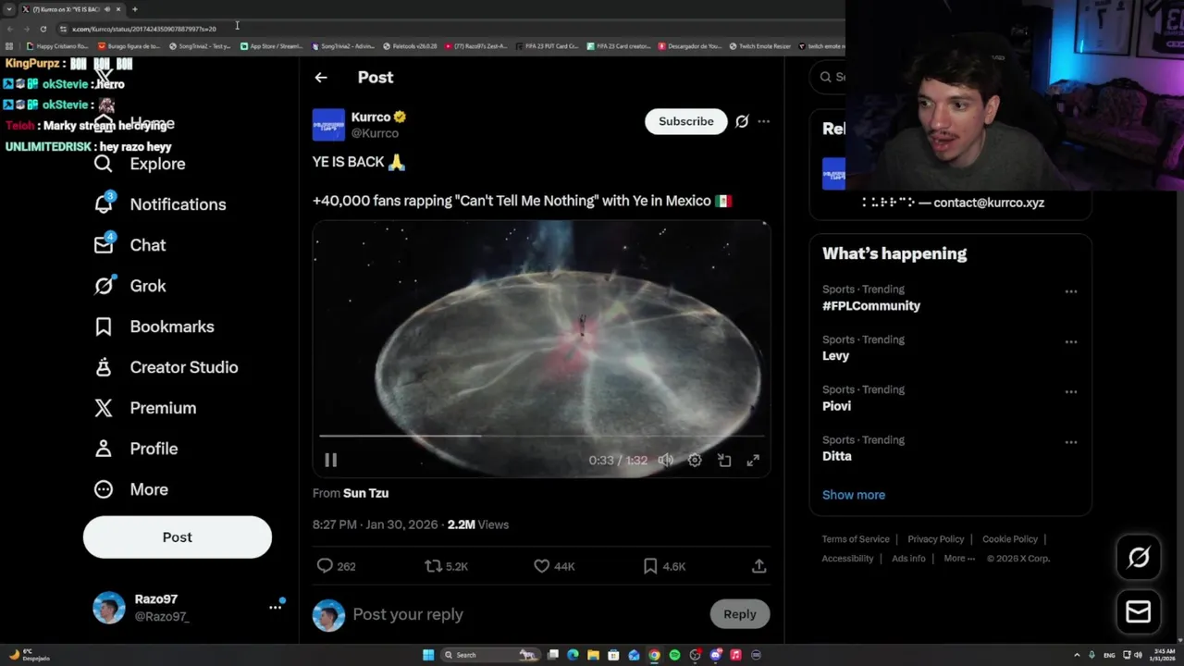
Task: Open the Sun Tzu source link
Action: point(365,493)
